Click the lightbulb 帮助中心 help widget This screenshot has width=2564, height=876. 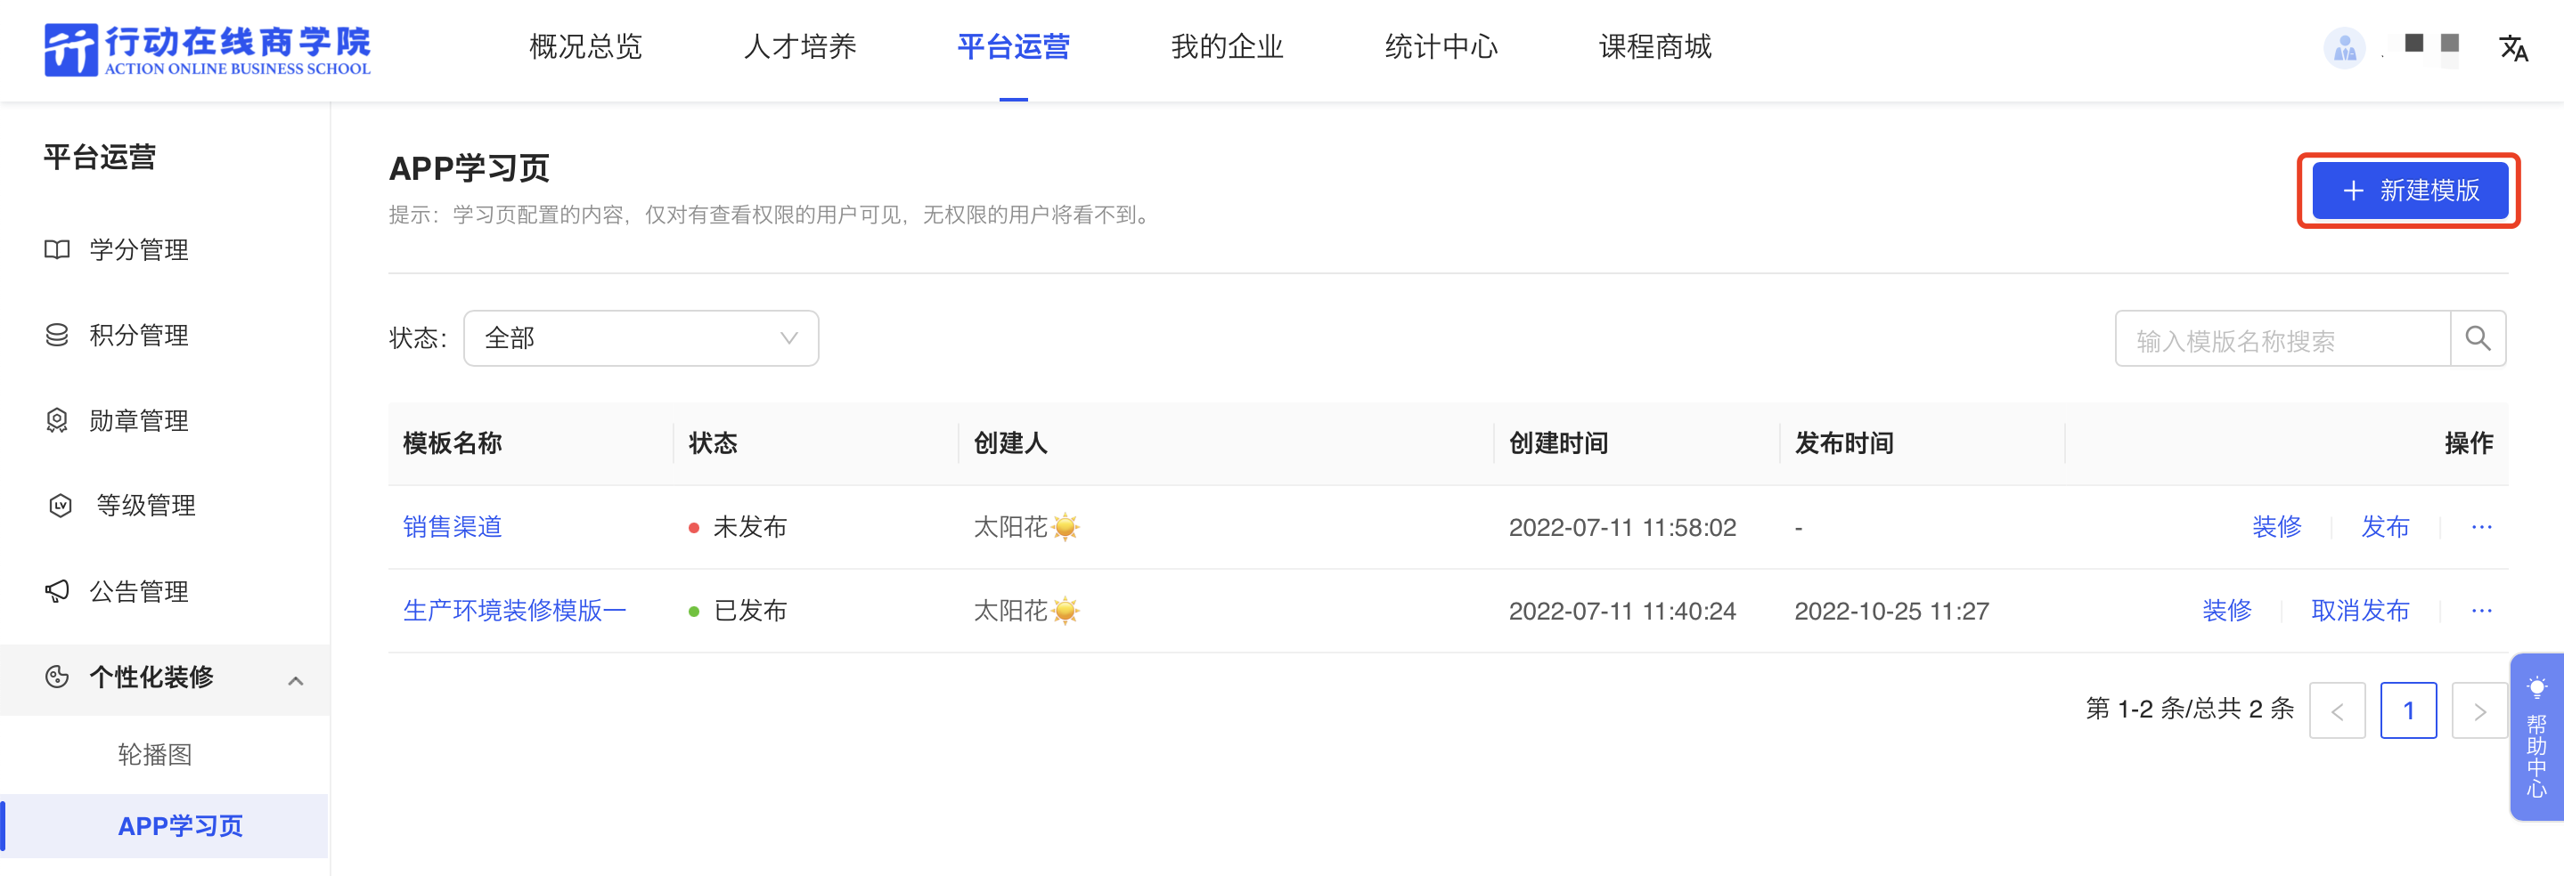click(2536, 737)
